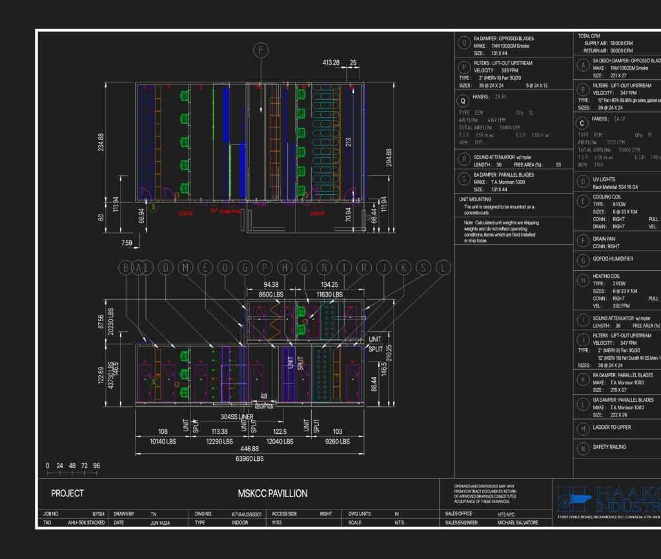Click legend bubble O beside RA Damper Opposed Blades
This screenshot has width=661, height=559.
463,43
